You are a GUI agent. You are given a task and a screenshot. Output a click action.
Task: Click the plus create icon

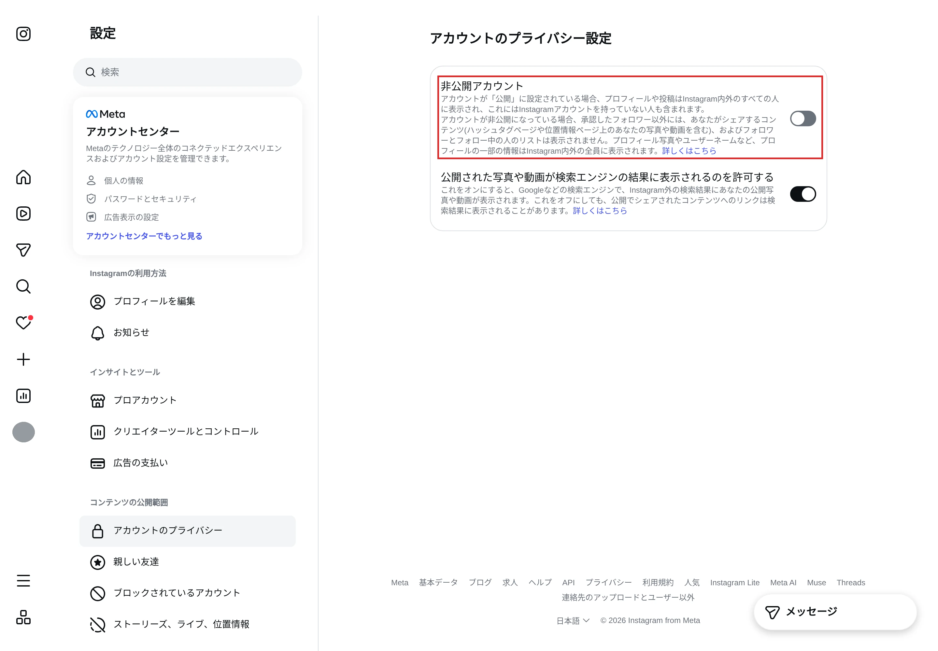click(x=23, y=359)
